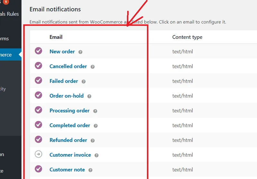Click help icon next to Completed order
257x179 pixels.
pos(96,126)
